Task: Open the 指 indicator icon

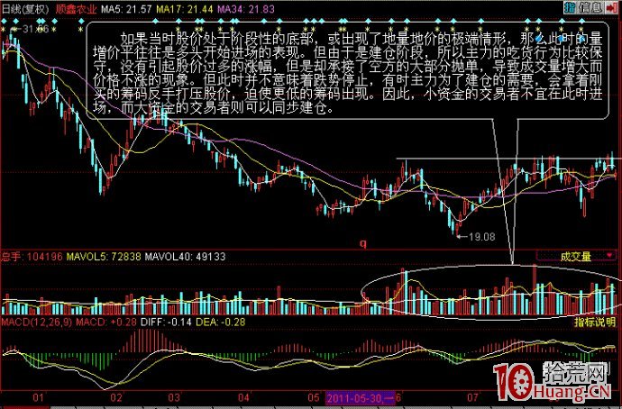Action: click(x=570, y=7)
